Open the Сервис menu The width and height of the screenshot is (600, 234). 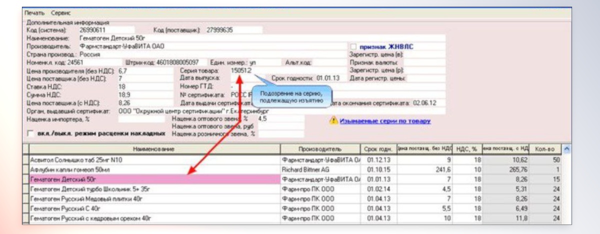pos(60,12)
